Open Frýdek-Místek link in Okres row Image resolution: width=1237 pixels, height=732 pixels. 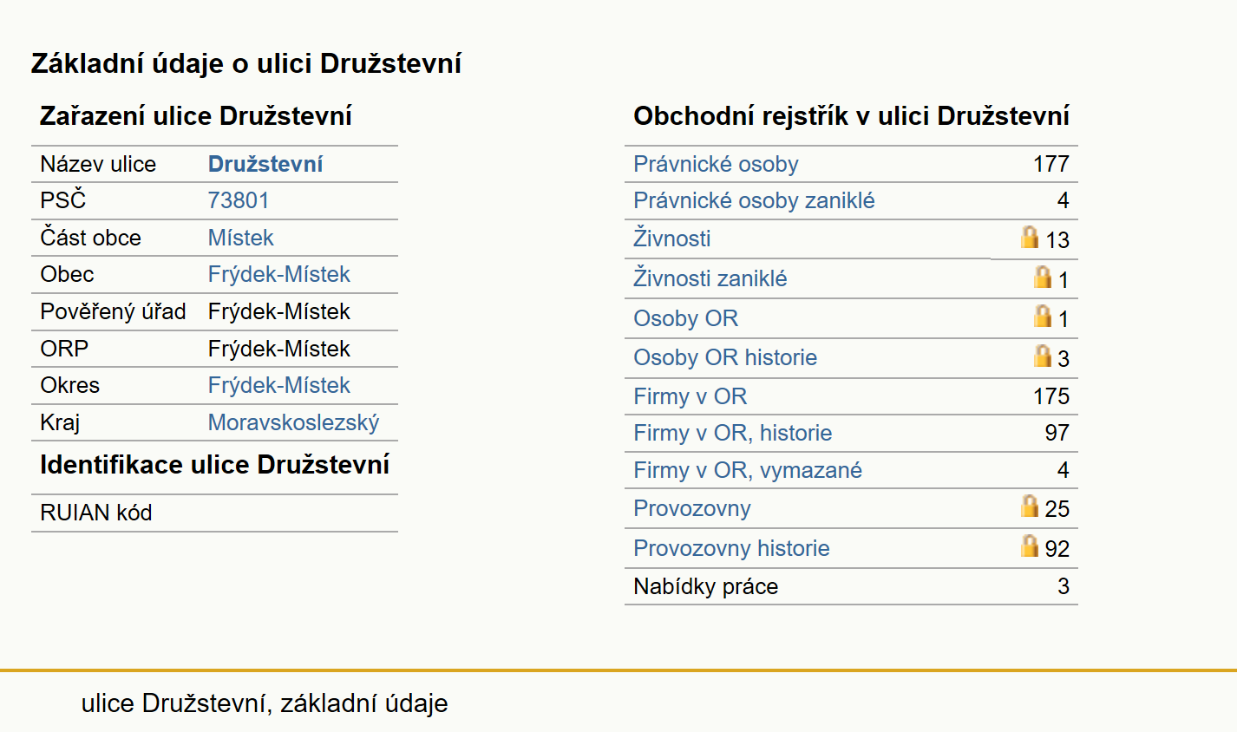[x=279, y=385]
